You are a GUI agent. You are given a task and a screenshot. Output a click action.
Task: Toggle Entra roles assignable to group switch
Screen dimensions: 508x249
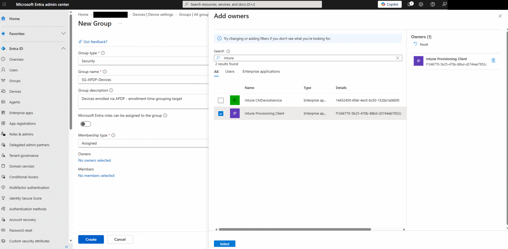86,124
